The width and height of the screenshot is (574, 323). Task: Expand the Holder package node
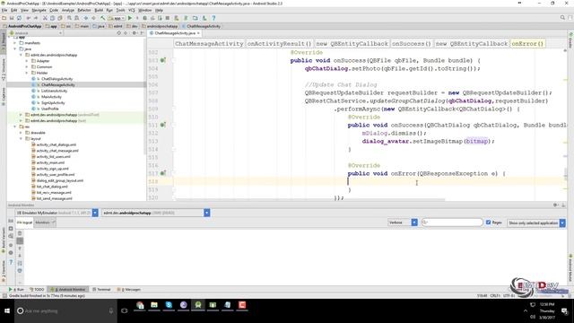pyautogui.click(x=27, y=73)
